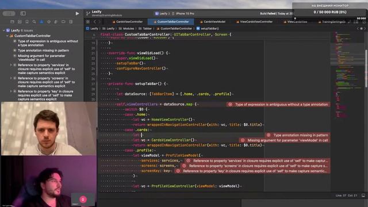Open the Report navigator icon

71,22
